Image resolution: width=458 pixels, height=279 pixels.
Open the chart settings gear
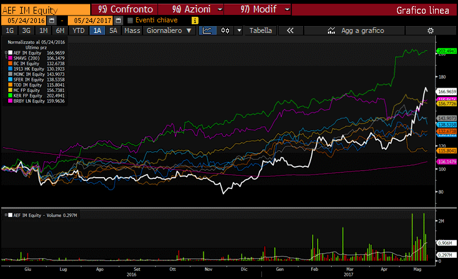pos(431,30)
